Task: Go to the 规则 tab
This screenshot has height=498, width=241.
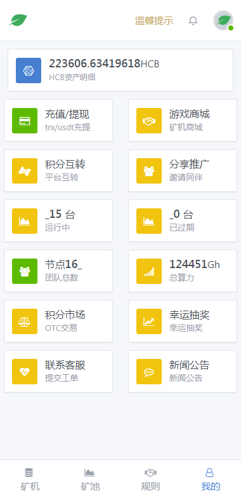Action: [x=151, y=479]
